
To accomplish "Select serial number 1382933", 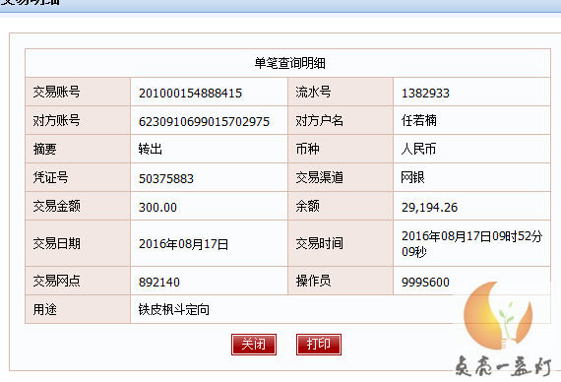I will (425, 94).
